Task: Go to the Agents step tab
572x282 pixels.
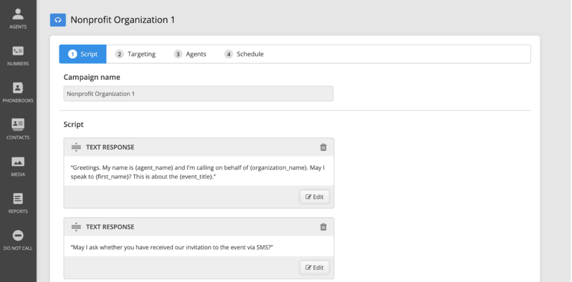Action: (190, 54)
